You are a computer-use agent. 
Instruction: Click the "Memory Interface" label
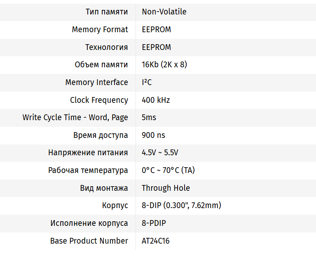[96, 82]
